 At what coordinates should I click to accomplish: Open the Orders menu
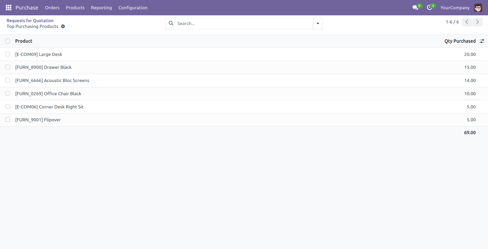(52, 8)
